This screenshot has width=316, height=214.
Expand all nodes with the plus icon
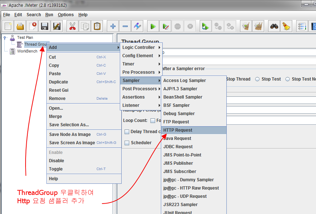(113, 26)
